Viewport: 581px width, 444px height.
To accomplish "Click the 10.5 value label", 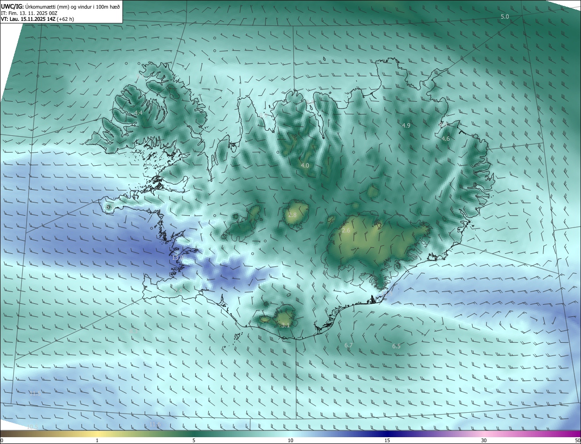I will click(32, 427).
